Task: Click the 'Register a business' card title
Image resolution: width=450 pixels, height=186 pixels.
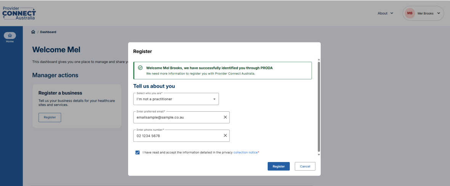Action: coord(60,93)
